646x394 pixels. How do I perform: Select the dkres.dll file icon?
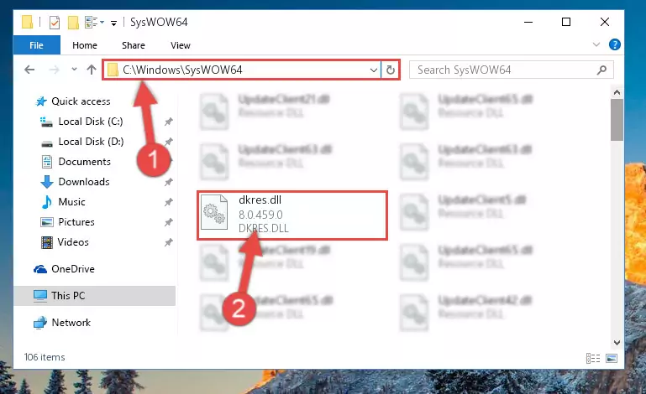coord(214,212)
